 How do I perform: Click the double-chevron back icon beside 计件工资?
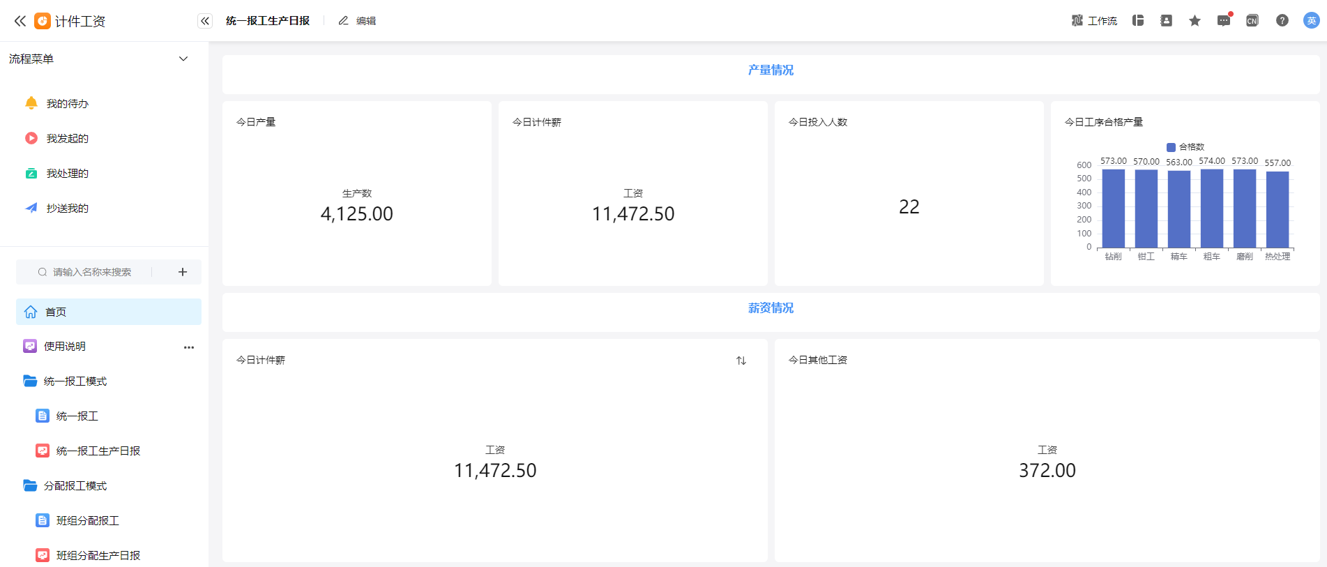coord(20,21)
